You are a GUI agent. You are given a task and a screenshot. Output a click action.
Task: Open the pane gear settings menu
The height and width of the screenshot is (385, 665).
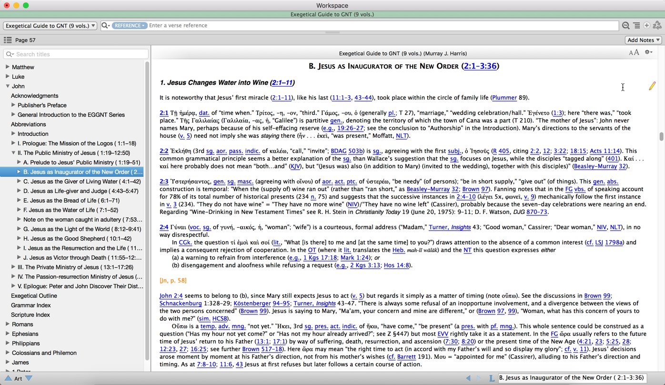pos(648,52)
